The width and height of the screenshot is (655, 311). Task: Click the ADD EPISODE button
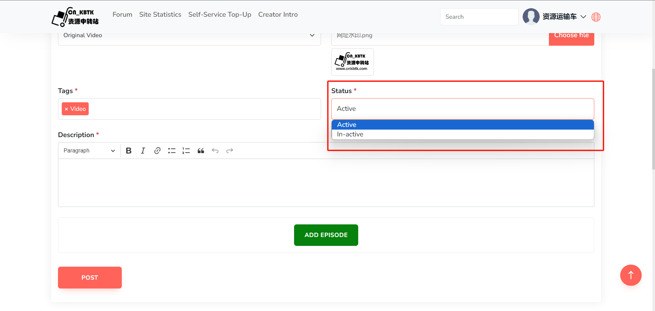(326, 235)
